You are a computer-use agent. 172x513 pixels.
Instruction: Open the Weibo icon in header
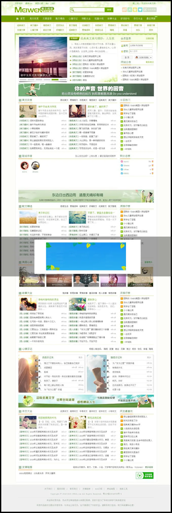coord(124,10)
